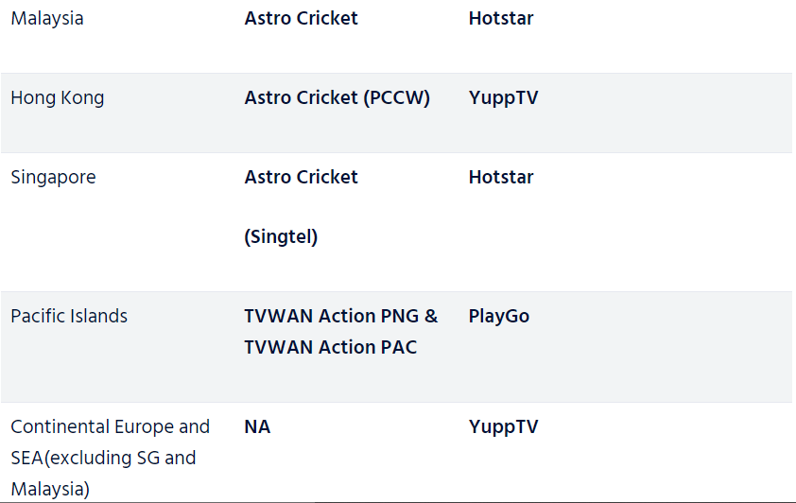Image resolution: width=796 pixels, height=503 pixels.
Task: Click the (Singtel) text
Action: tap(281, 236)
